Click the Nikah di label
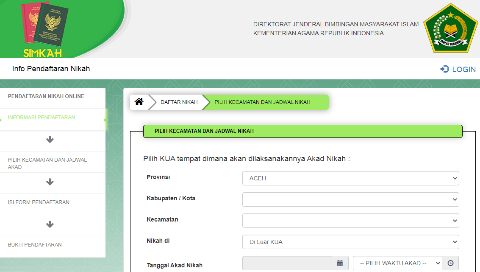 (x=158, y=241)
